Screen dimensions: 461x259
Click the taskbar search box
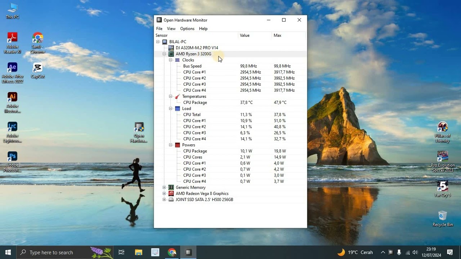[65, 252]
